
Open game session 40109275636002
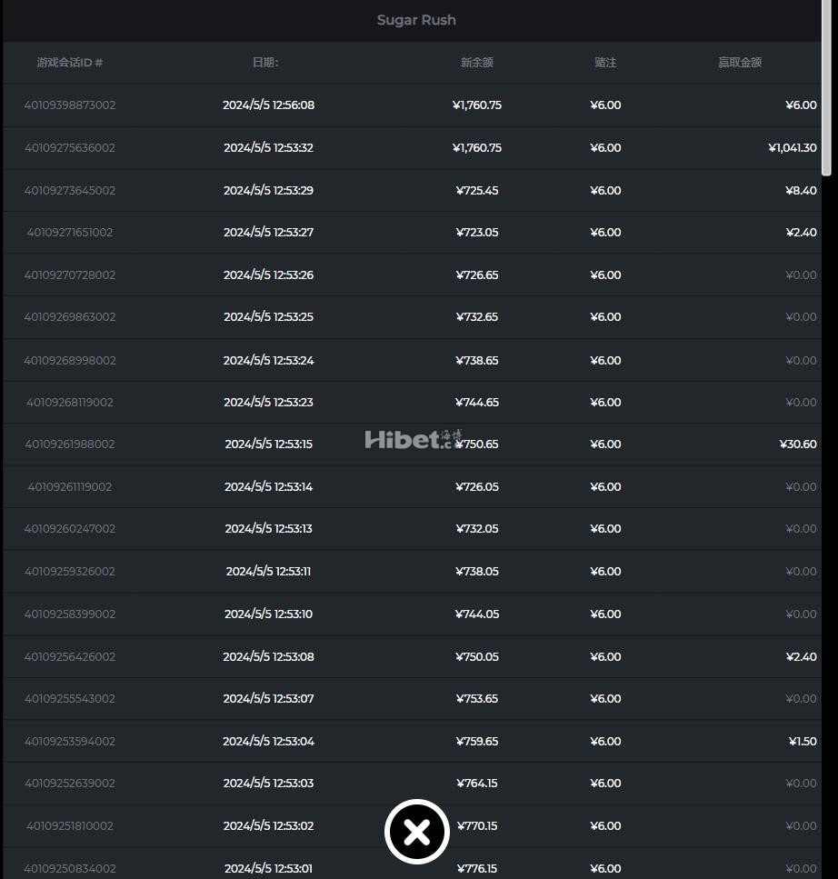(69, 147)
